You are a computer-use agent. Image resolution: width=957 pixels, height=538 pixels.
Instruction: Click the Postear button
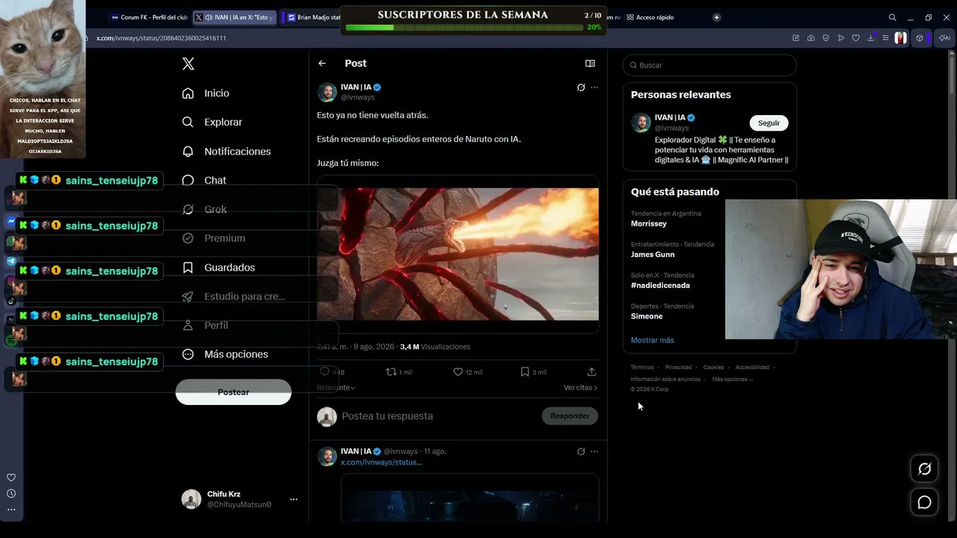(x=233, y=392)
